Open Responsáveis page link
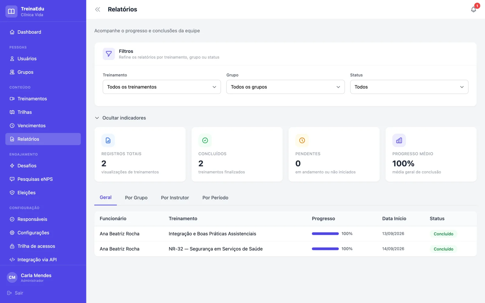 (43, 219)
